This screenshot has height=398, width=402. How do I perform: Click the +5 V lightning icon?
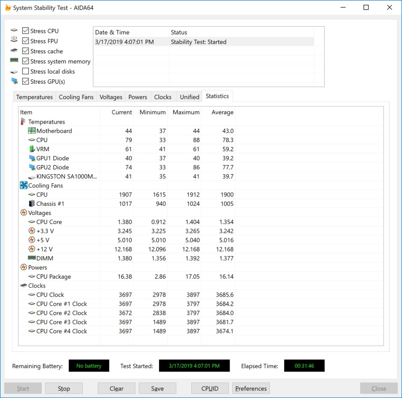(x=31, y=240)
